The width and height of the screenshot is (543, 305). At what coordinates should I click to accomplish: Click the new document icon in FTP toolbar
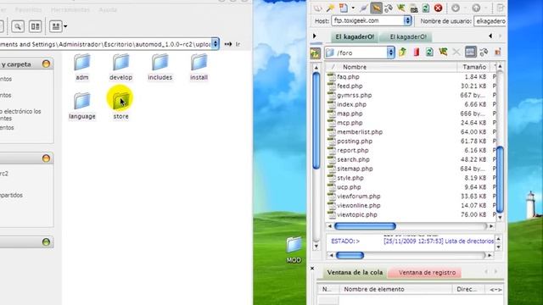coord(344,8)
